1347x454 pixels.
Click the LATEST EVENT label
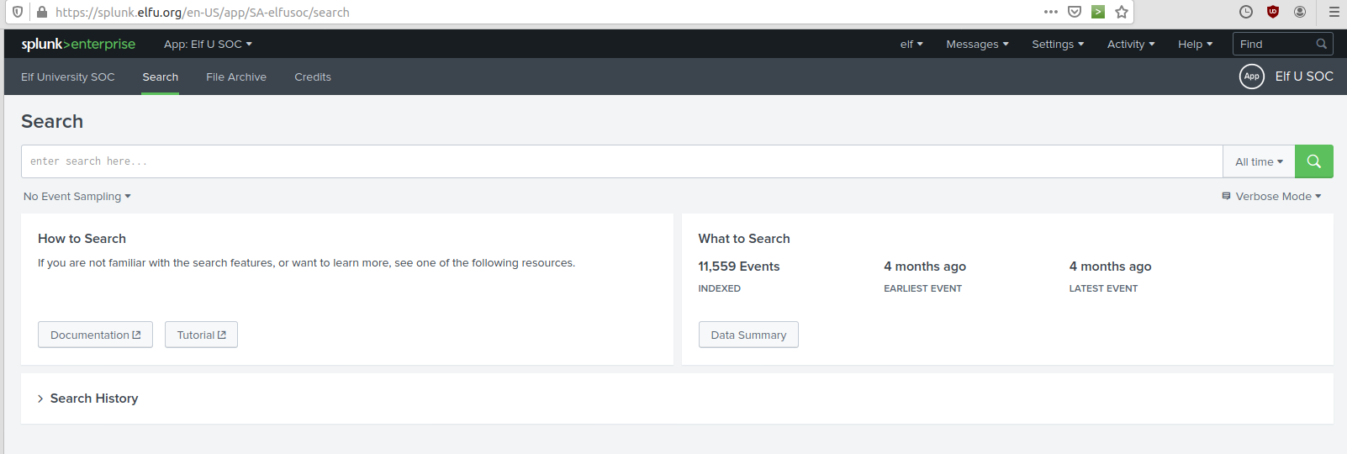[1103, 288]
